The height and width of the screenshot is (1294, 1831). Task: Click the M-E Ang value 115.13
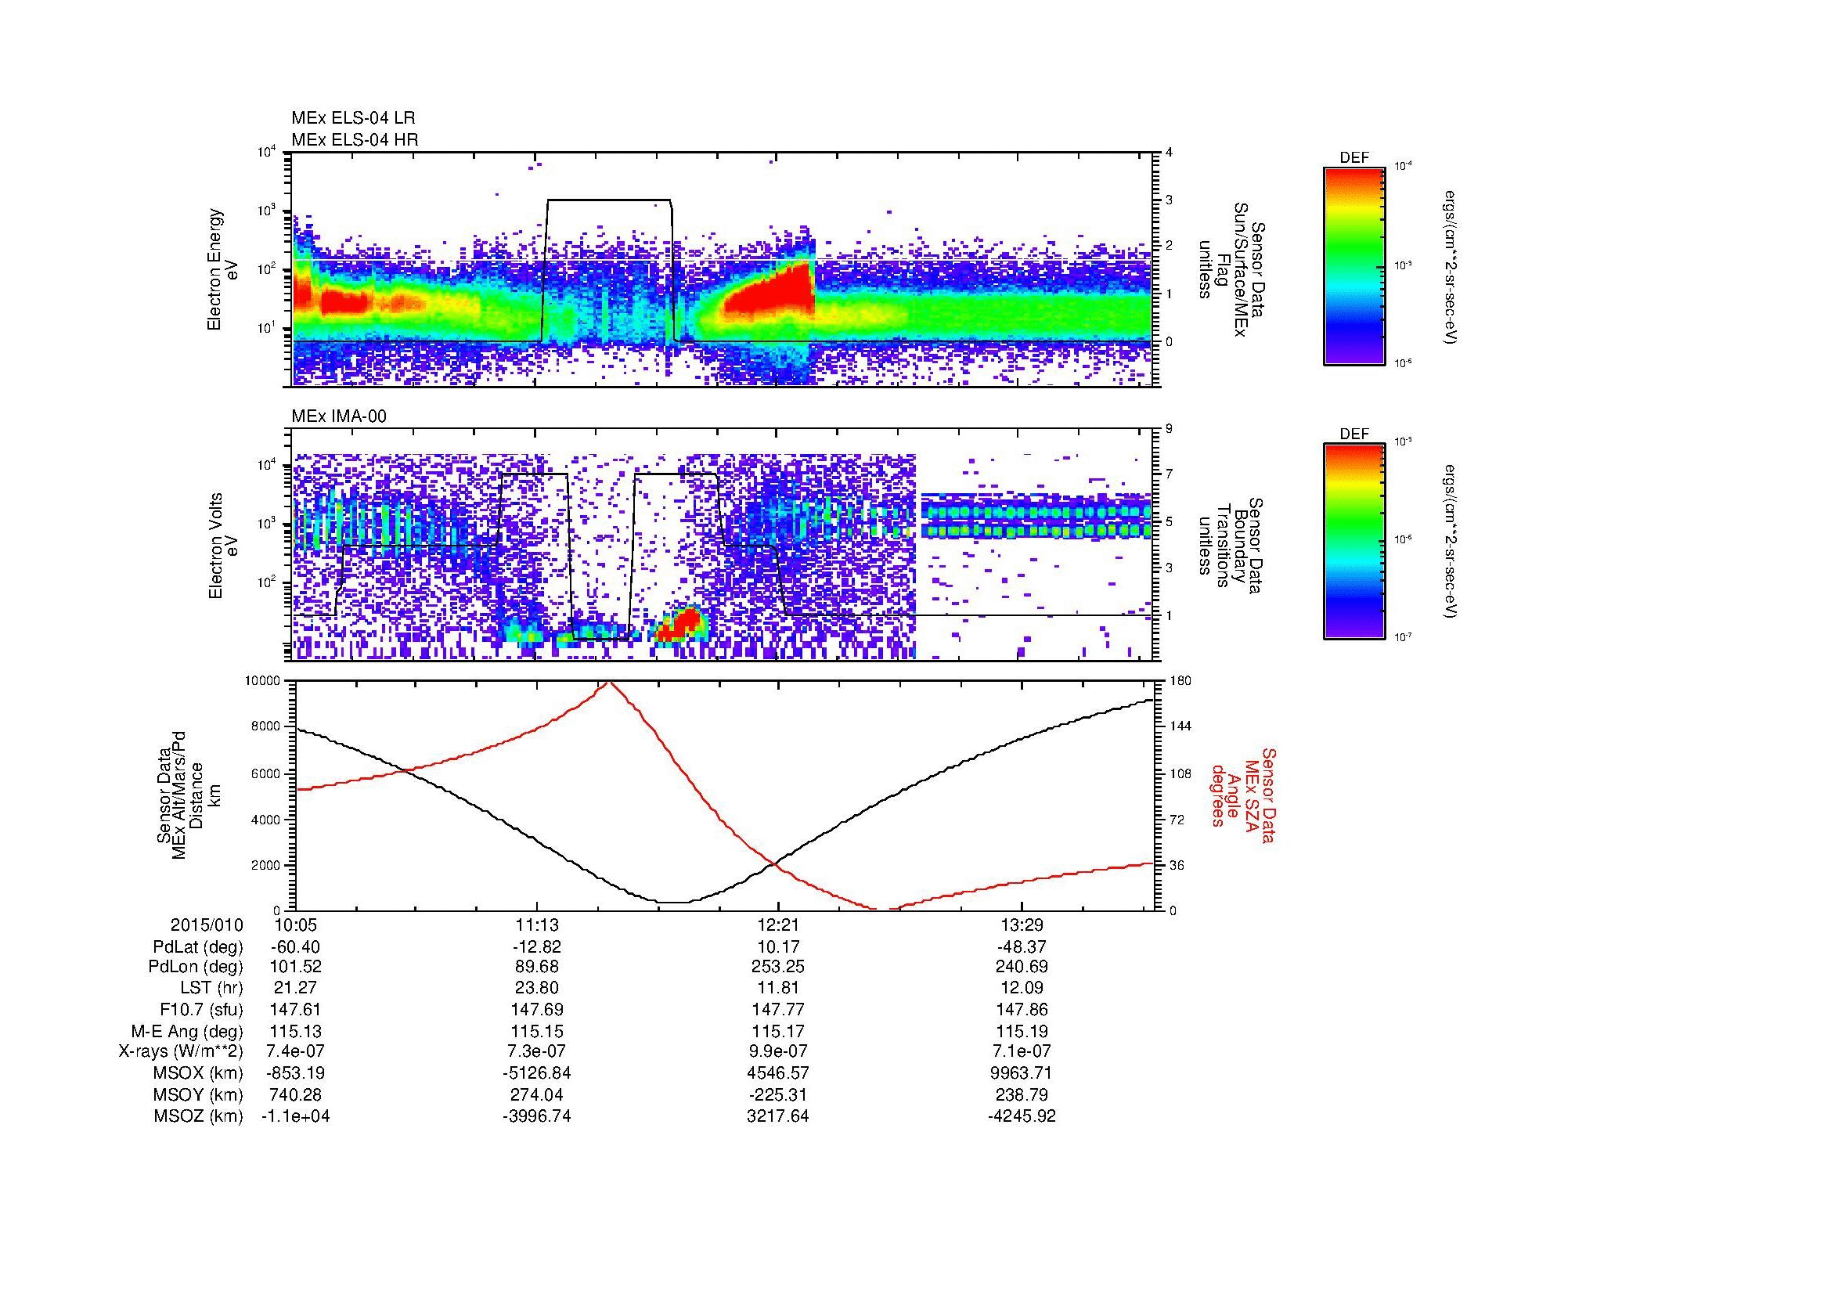pos(296,1031)
